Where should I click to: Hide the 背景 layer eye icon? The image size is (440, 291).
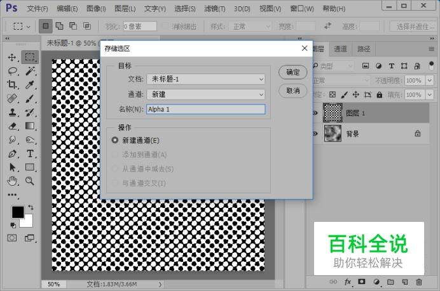(315, 134)
